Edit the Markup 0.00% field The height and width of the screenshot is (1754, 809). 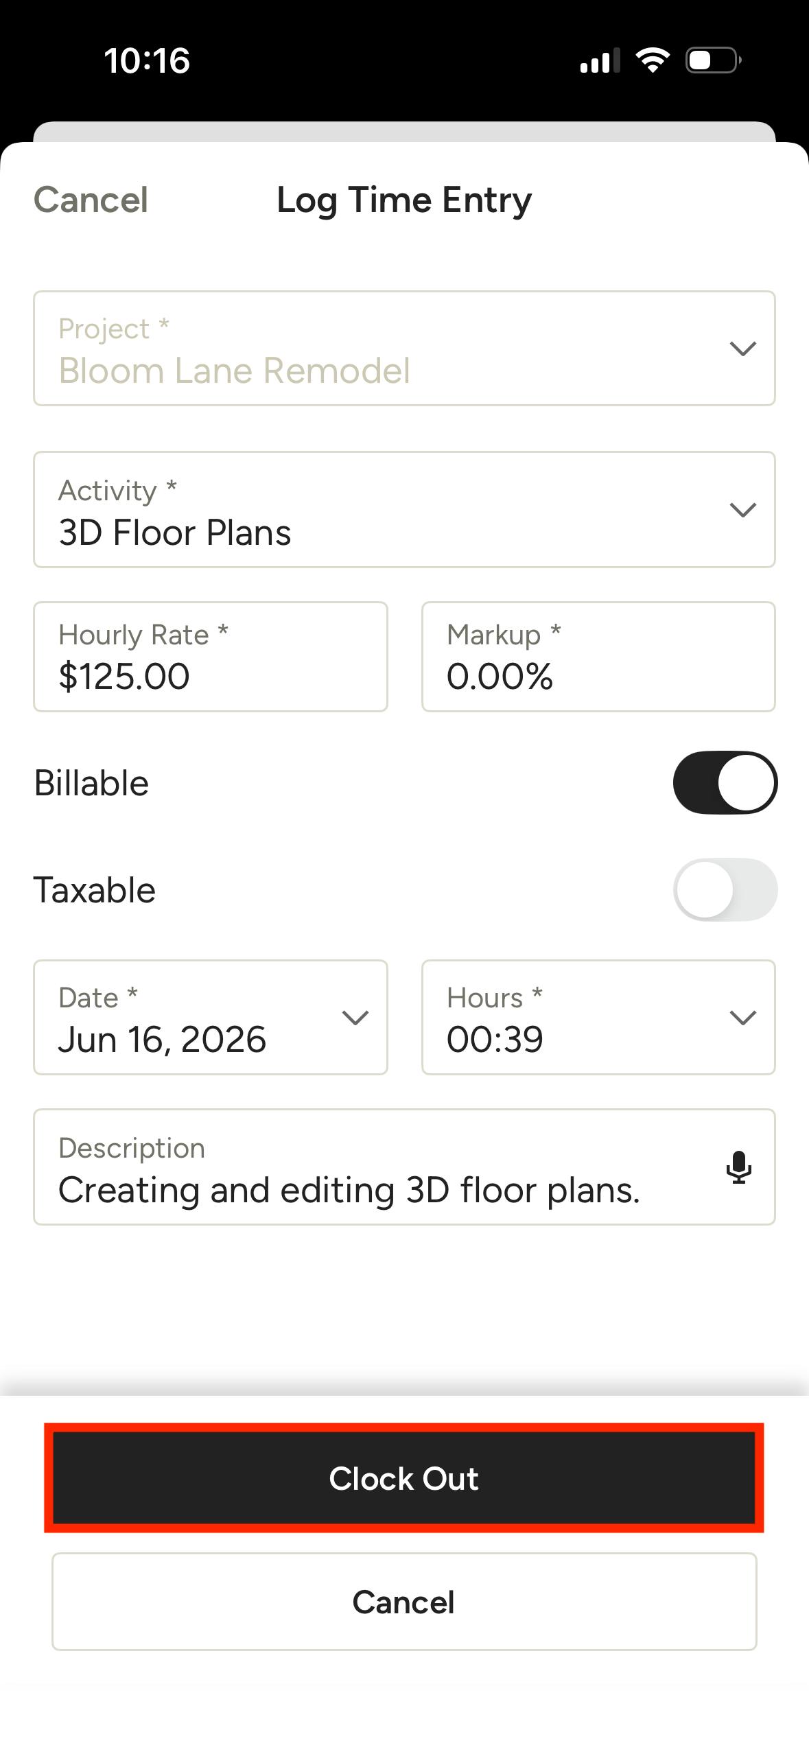pyautogui.click(x=598, y=657)
